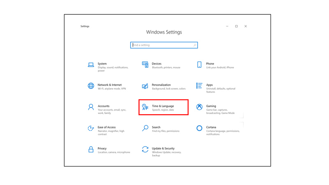Open the Cortana circle icon
Viewport: 329px width, 185px height.
(199, 128)
